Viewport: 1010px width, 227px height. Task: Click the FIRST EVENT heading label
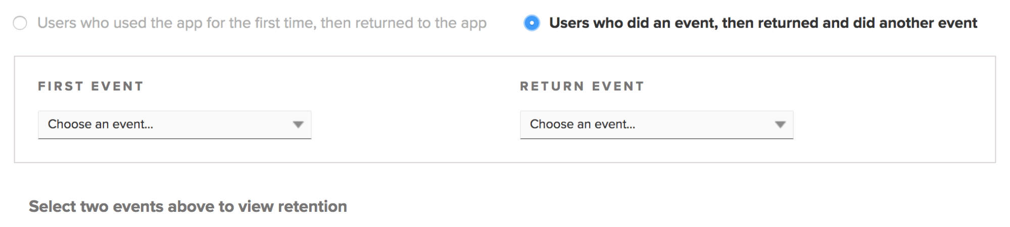(x=91, y=86)
